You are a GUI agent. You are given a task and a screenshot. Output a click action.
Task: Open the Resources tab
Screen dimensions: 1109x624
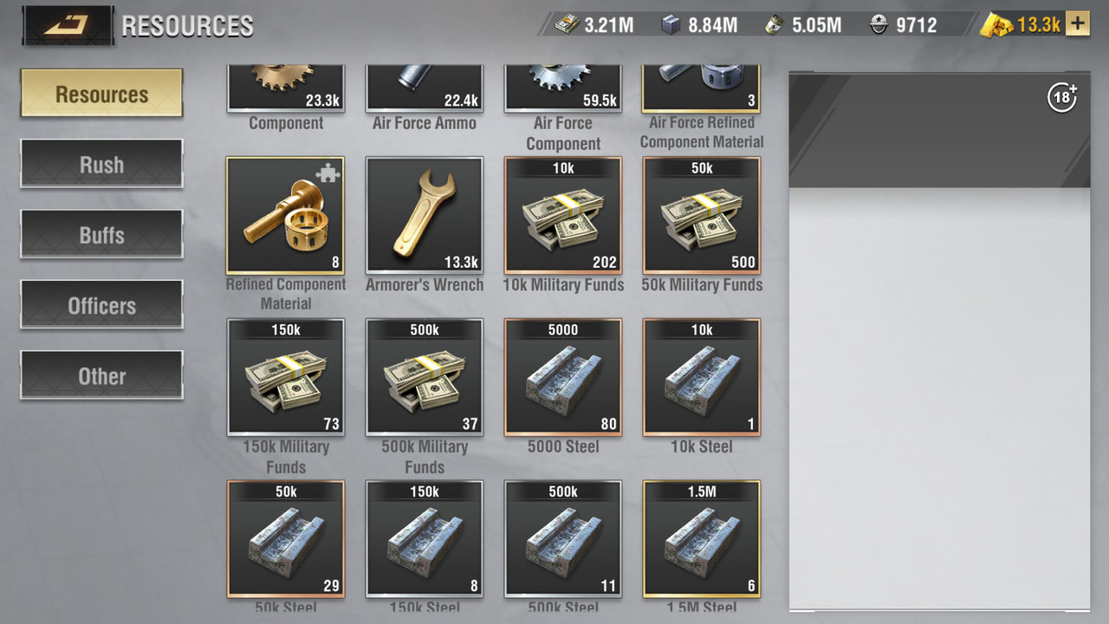[x=102, y=94]
